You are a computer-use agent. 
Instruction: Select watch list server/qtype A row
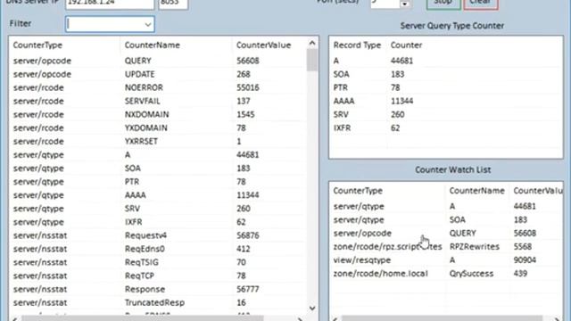click(446, 206)
